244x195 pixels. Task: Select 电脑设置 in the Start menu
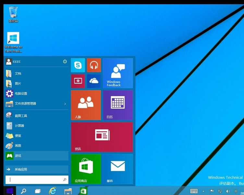point(21,93)
